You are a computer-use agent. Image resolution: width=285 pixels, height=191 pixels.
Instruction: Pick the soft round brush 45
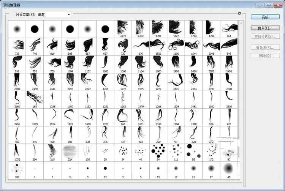(229, 169)
